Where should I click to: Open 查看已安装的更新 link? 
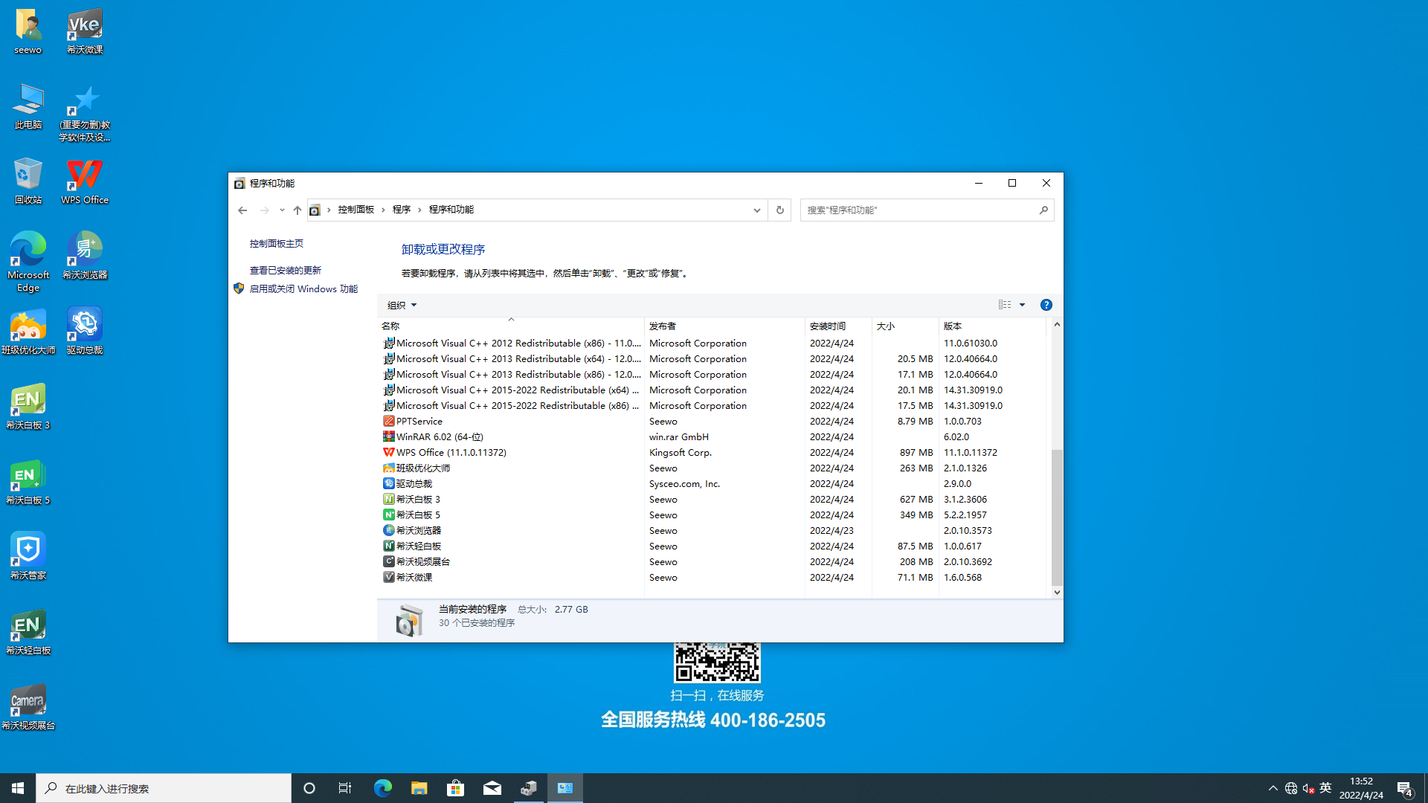click(x=286, y=271)
